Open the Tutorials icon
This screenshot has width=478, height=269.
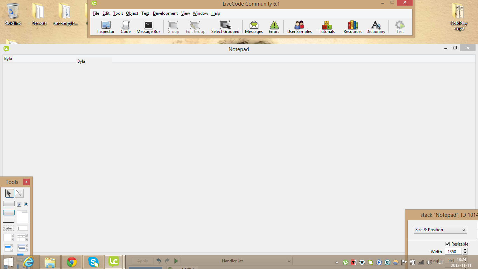point(326,27)
